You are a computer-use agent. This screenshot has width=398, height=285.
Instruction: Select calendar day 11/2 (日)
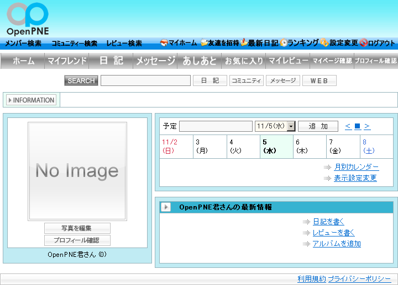tap(176, 147)
